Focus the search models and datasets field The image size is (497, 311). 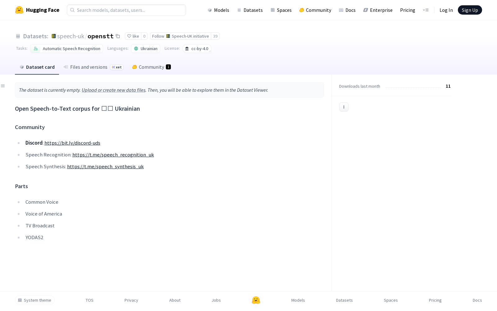[126, 10]
